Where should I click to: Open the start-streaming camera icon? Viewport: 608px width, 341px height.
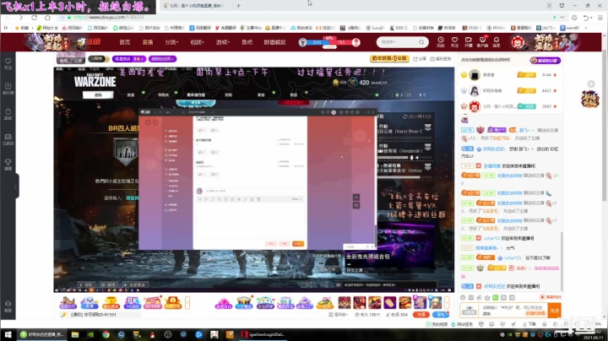(469, 42)
